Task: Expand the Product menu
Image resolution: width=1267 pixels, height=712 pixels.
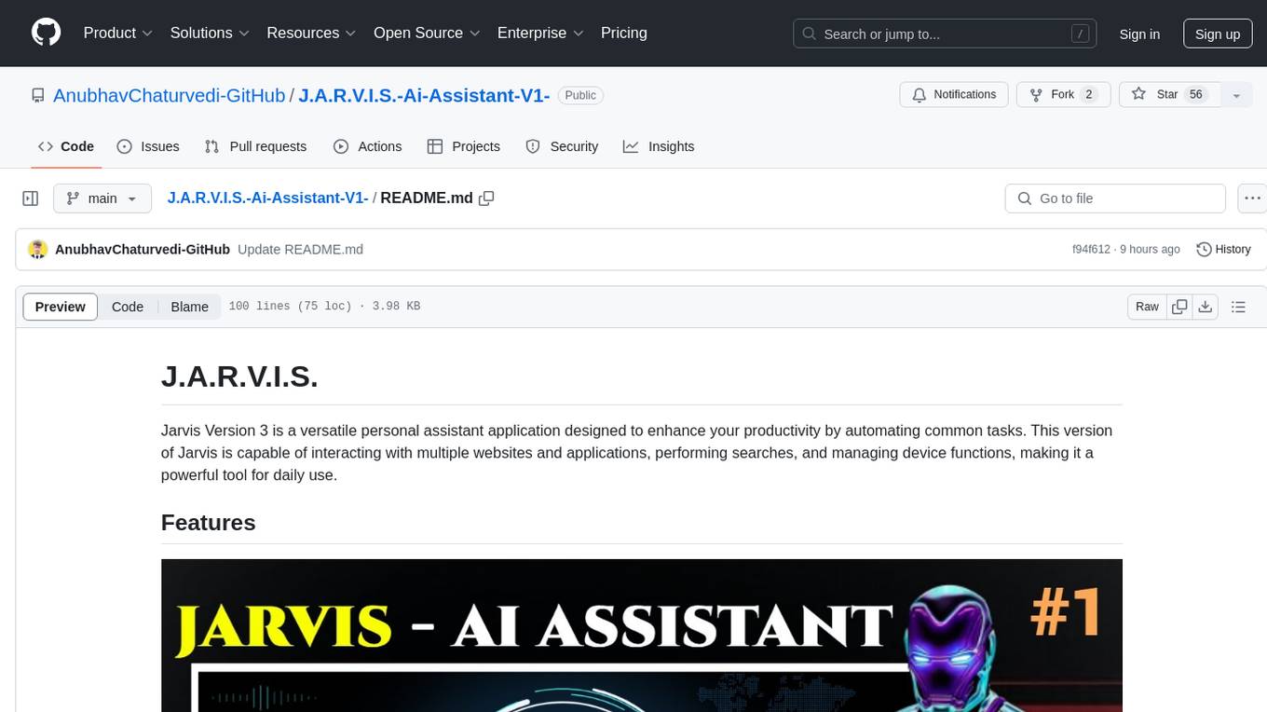Action: (x=118, y=33)
